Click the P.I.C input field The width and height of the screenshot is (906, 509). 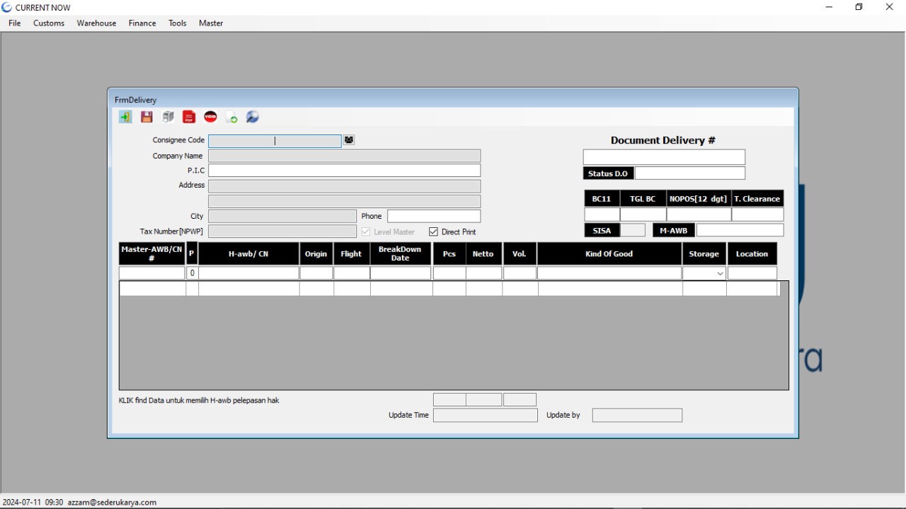[344, 171]
